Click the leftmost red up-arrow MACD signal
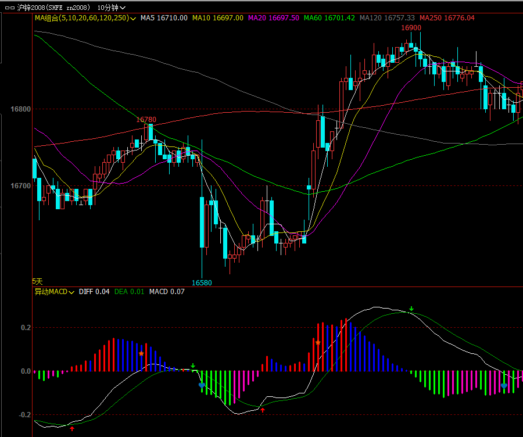The width and height of the screenshot is (523, 437). [72, 428]
